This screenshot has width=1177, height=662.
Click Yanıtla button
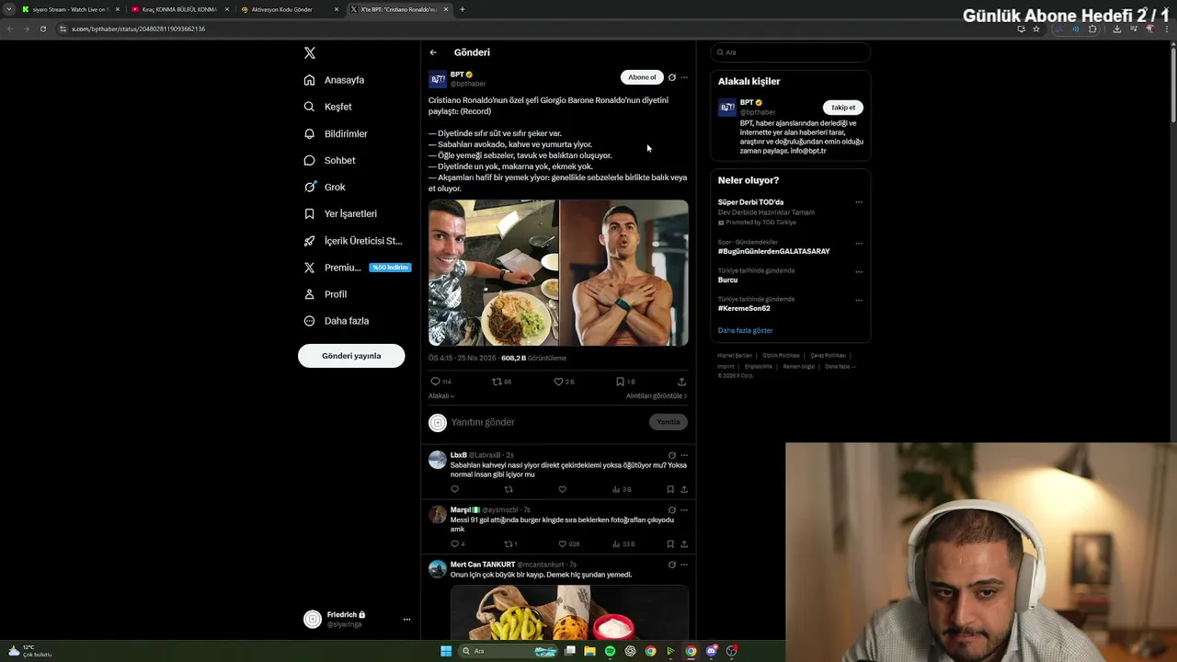[668, 422]
